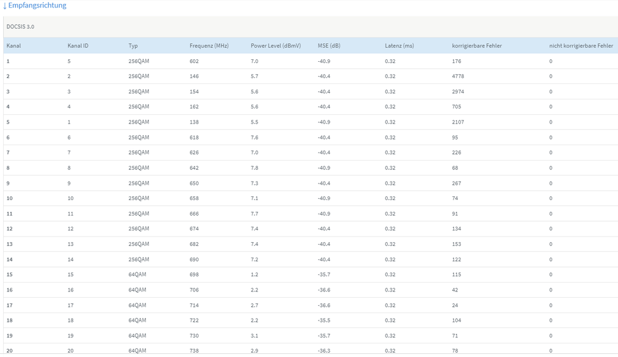Image resolution: width=618 pixels, height=357 pixels.
Task: Open the Empfangsrichtung heading link
Action: pos(37,6)
